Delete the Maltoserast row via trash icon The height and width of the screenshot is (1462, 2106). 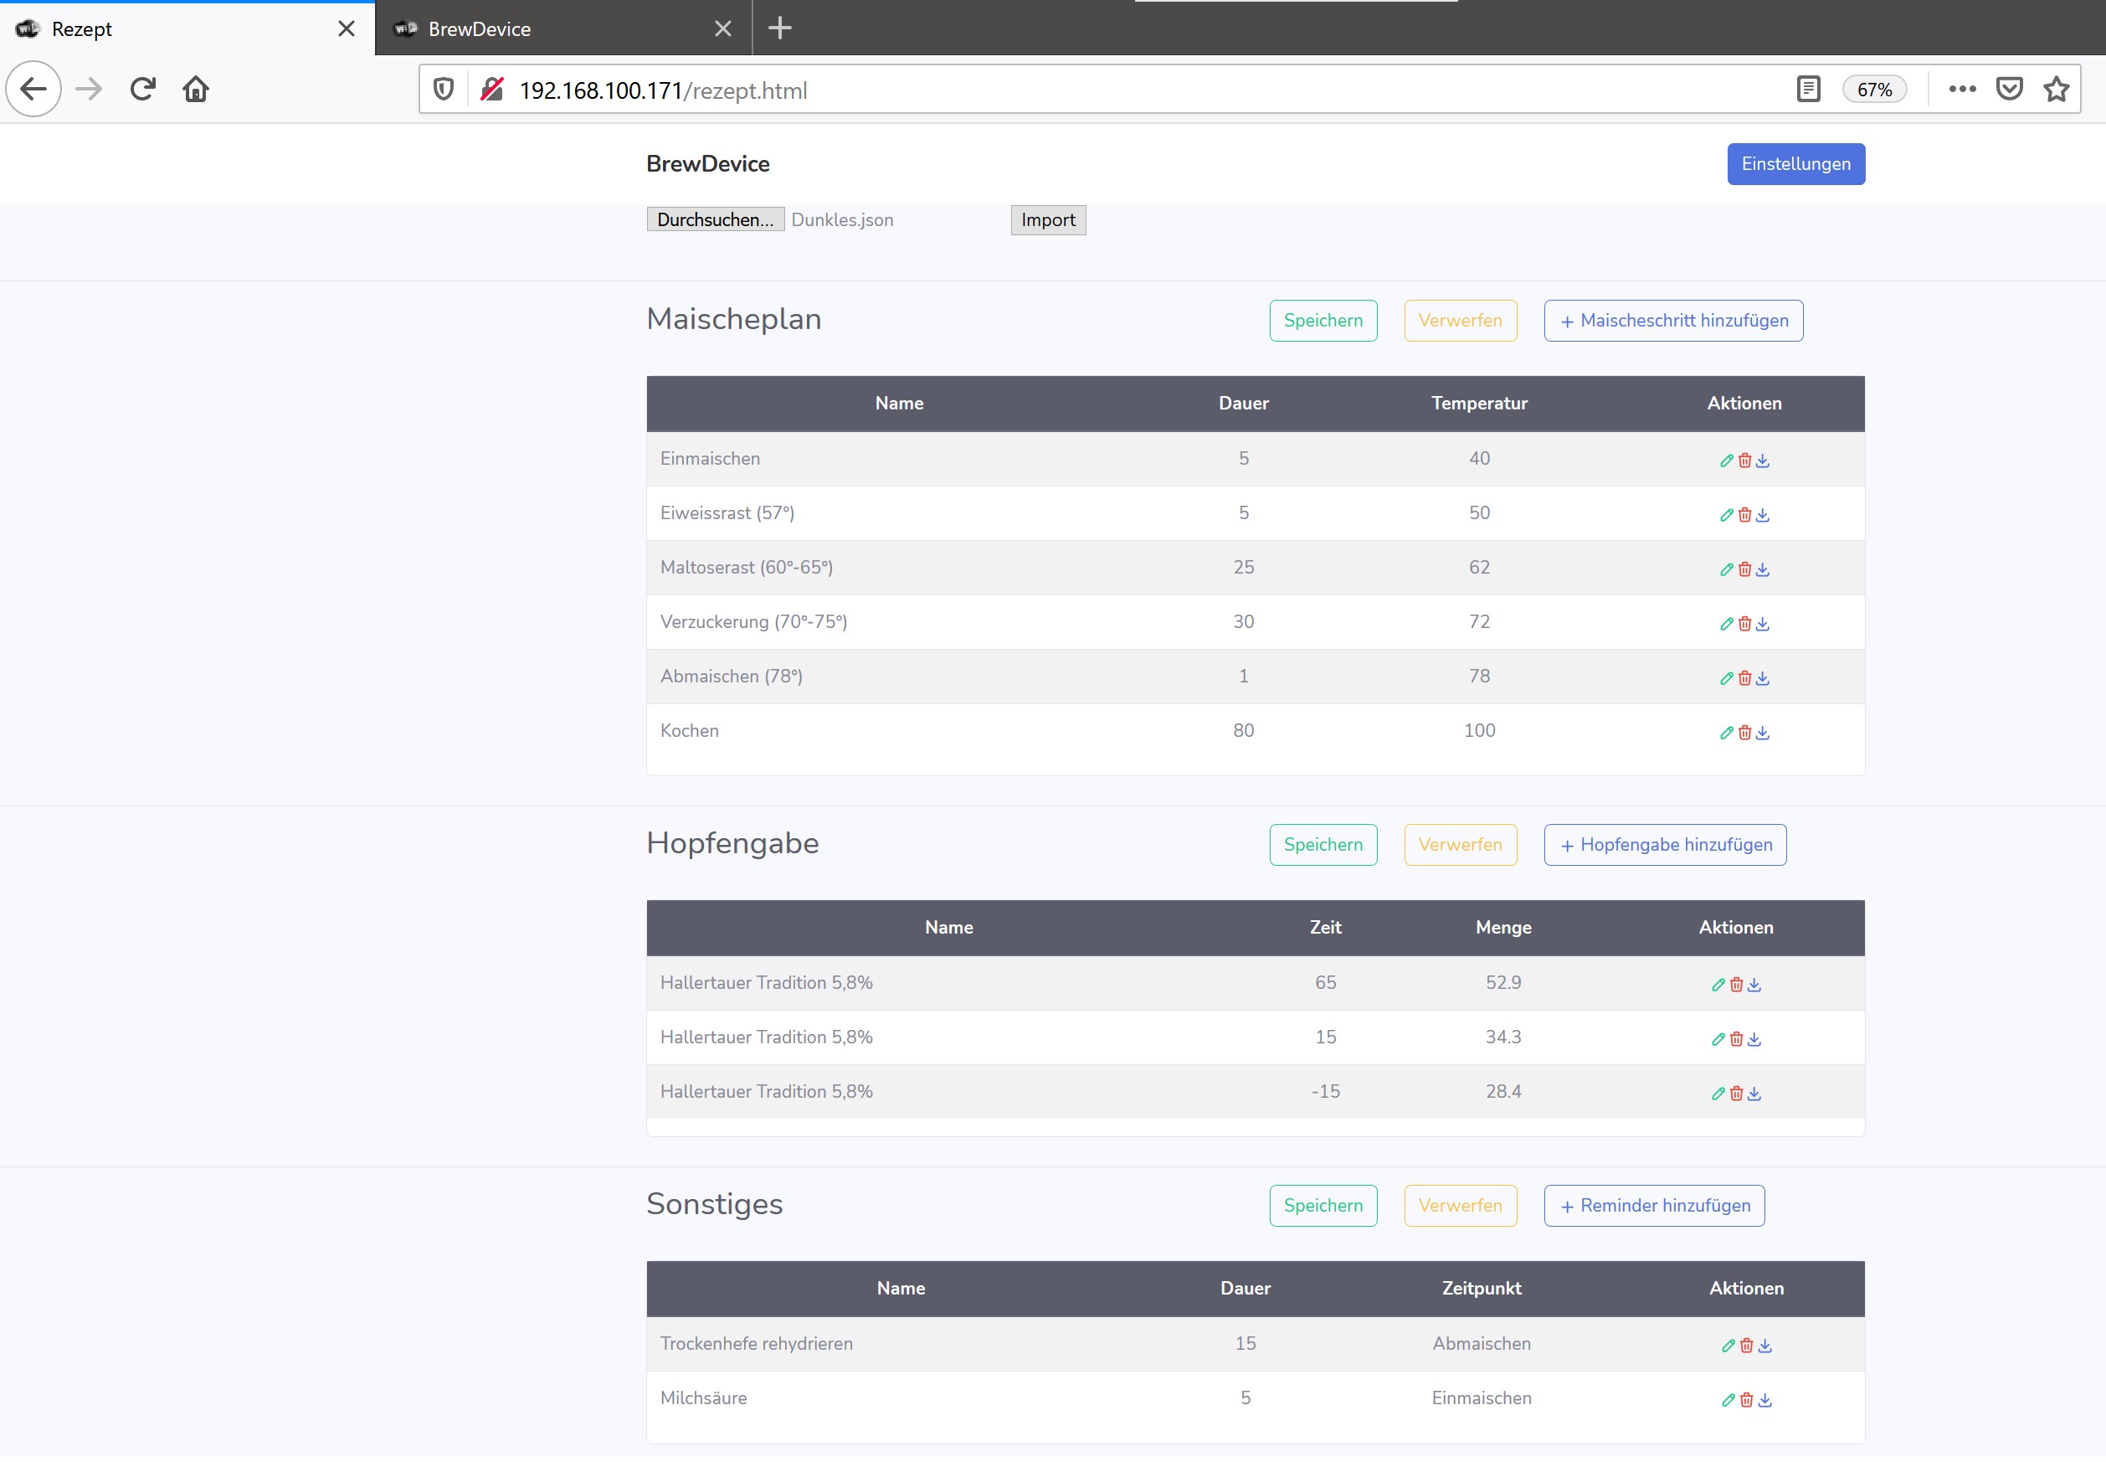pos(1744,569)
